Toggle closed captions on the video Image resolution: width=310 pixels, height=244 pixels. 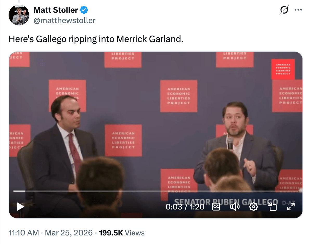click(x=216, y=207)
